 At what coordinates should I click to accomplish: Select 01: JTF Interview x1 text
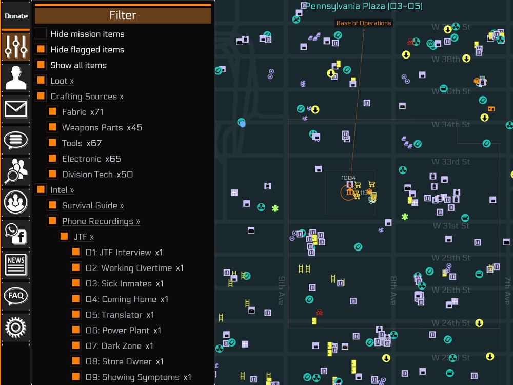(x=124, y=253)
